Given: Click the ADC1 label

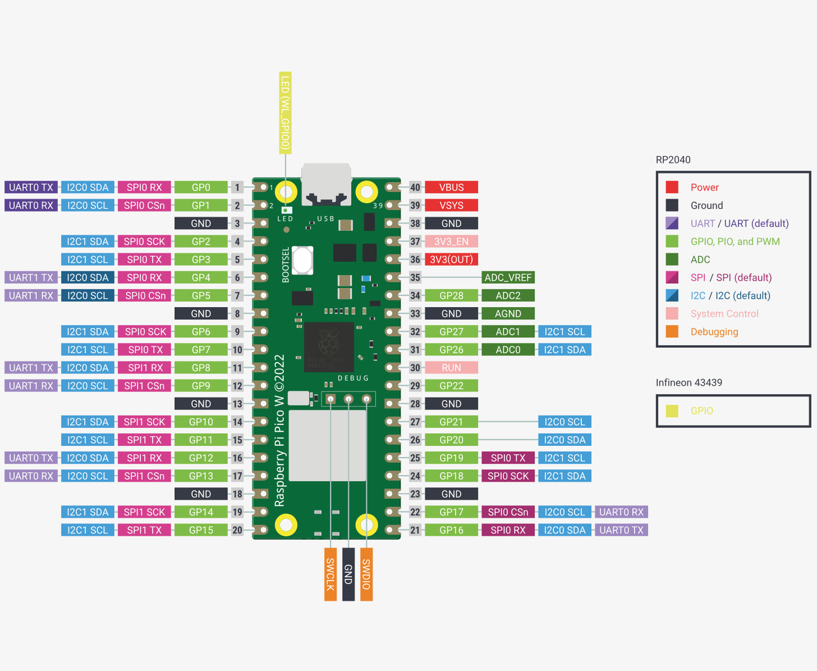Looking at the screenshot, I should tap(508, 332).
